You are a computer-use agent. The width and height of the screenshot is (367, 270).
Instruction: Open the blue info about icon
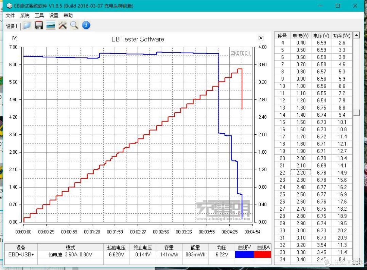pos(86,25)
